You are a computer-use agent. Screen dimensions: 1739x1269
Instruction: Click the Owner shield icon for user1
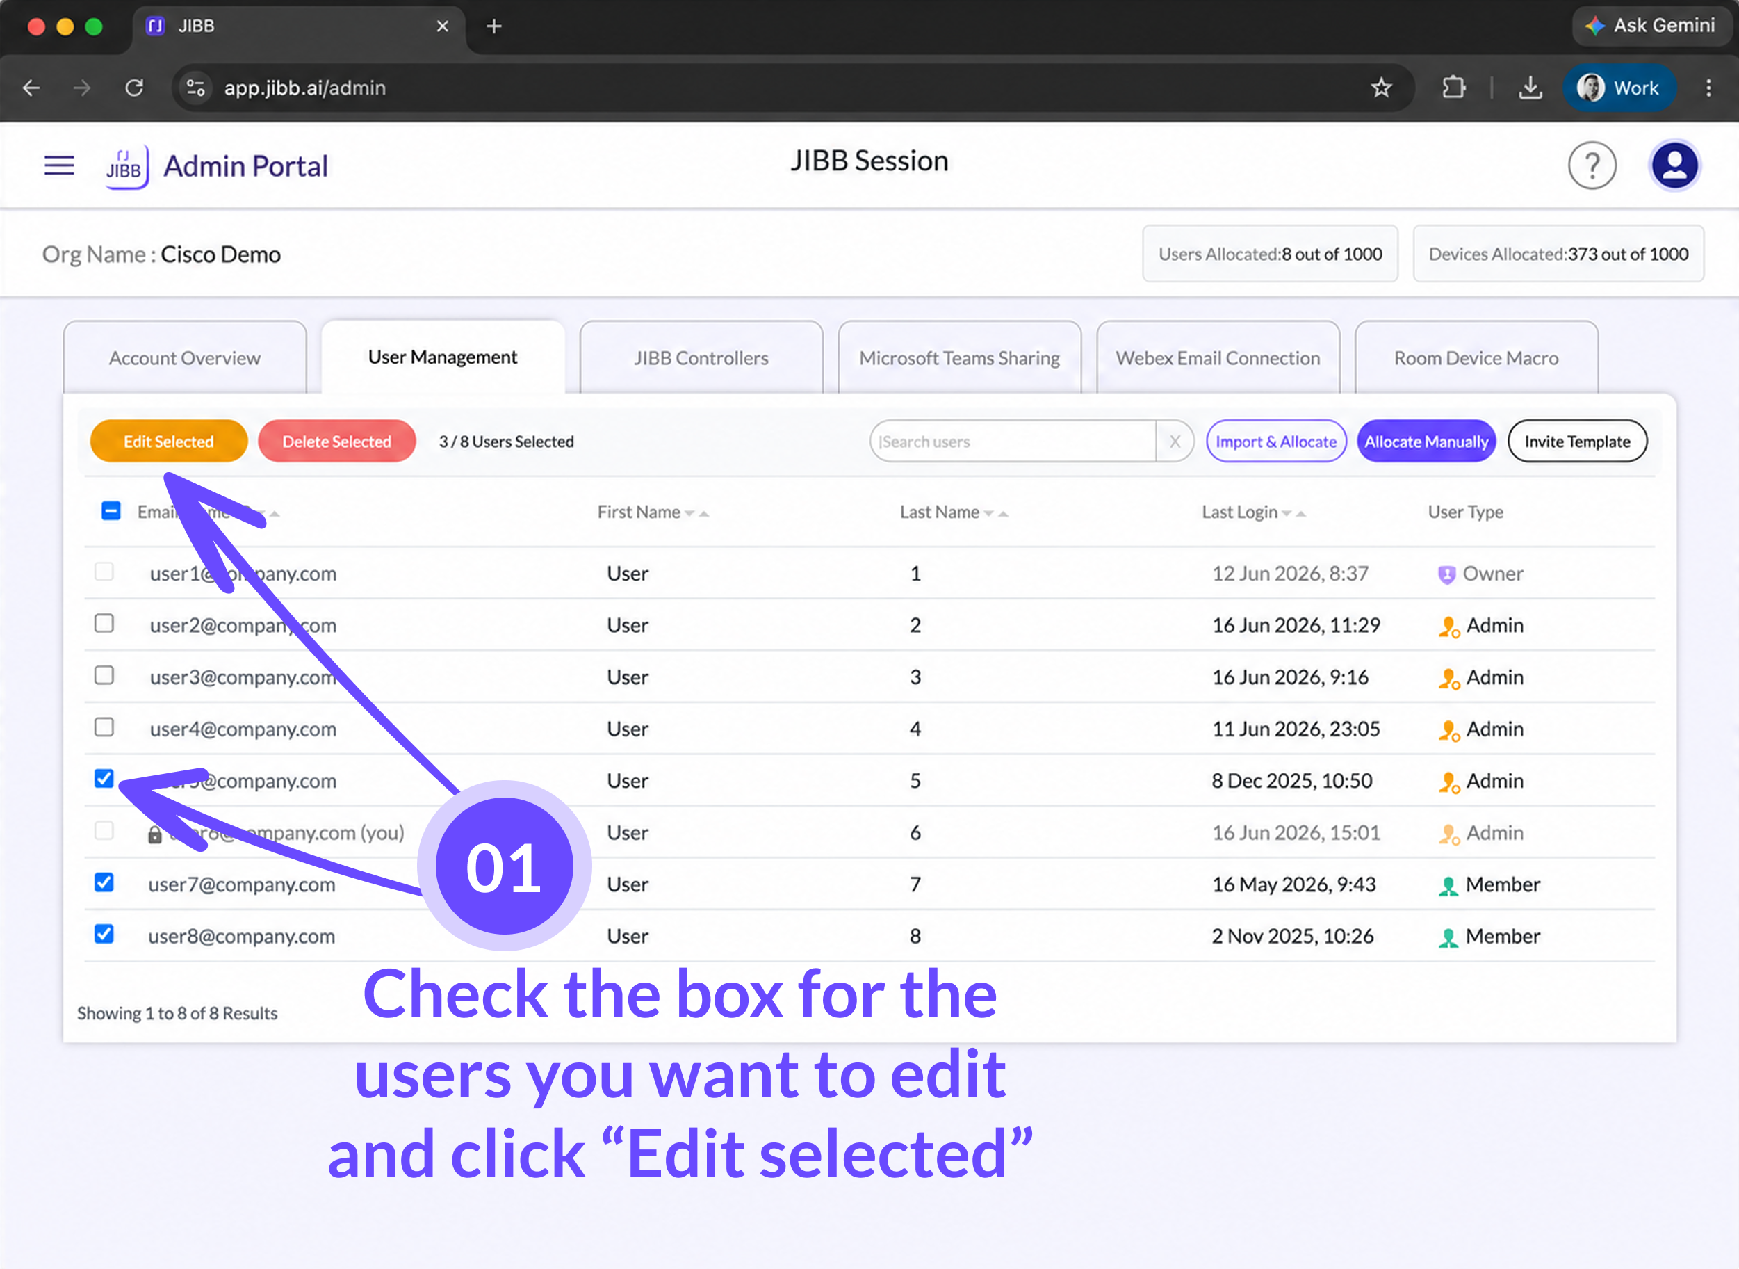1446,574
